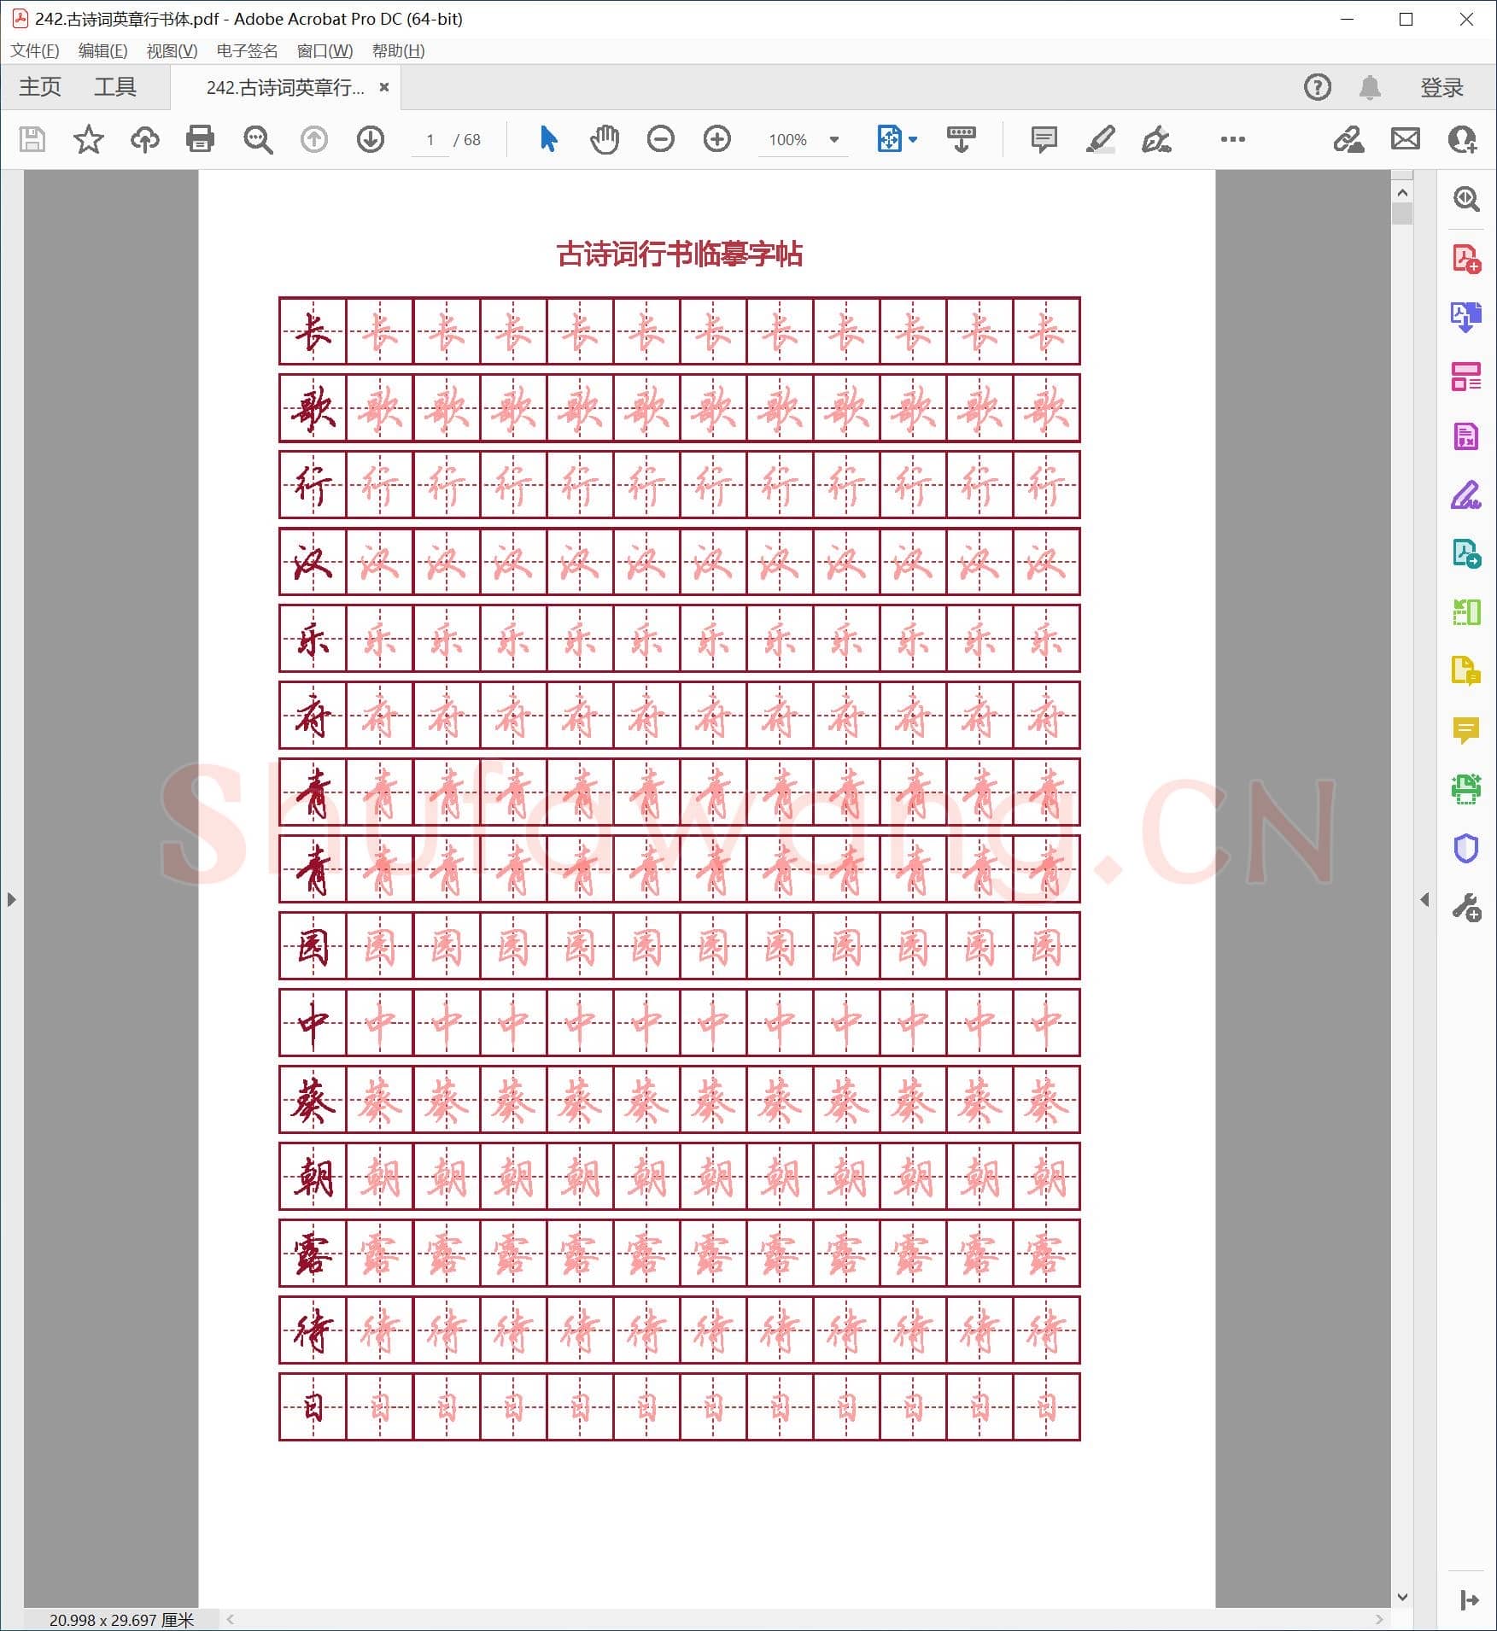This screenshot has width=1497, height=1631.
Task: Bookmark file with star icon
Action: coord(88,139)
